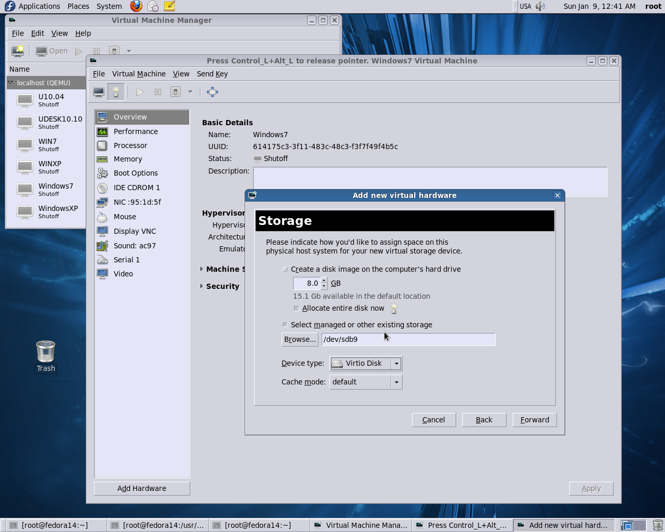This screenshot has height=532, width=665.
Task: Select the UDESK10.10 virtual machine row
Action: pyautogui.click(x=47, y=123)
